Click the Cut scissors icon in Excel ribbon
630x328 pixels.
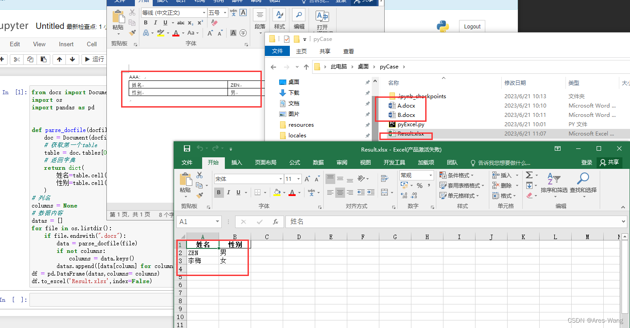click(199, 175)
